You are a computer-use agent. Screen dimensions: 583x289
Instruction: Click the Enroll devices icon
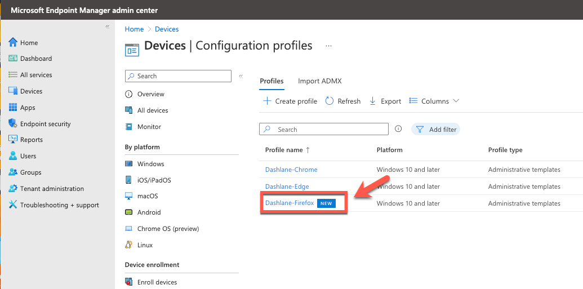pos(128,282)
